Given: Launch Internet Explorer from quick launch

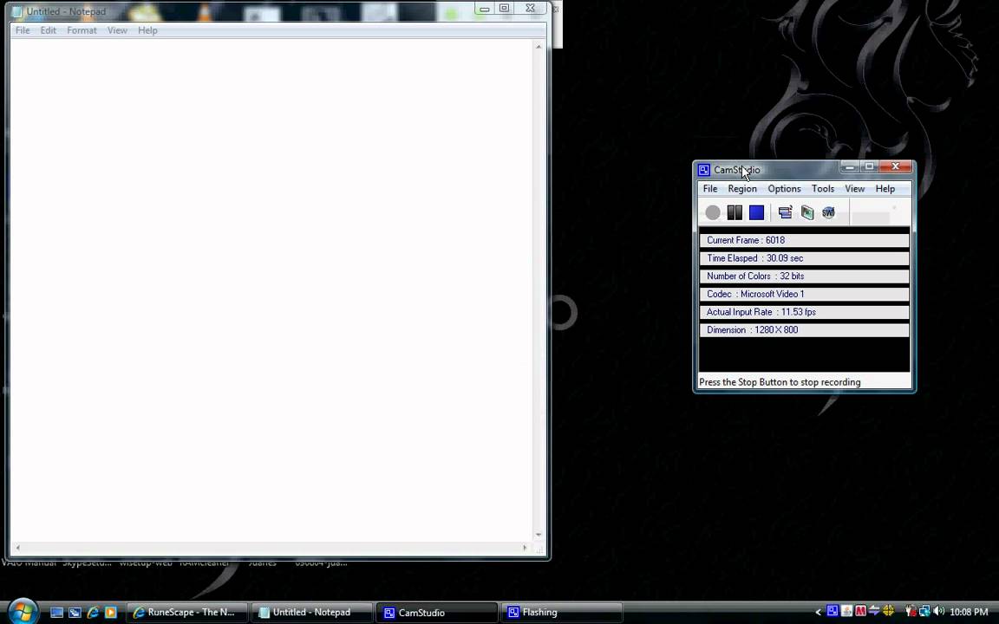Looking at the screenshot, I should [x=93, y=613].
